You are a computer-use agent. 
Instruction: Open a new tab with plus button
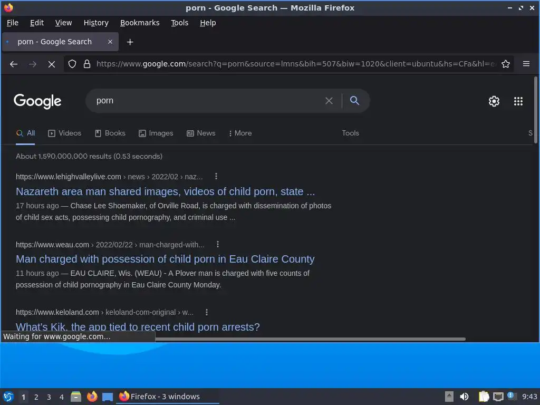[x=130, y=42]
